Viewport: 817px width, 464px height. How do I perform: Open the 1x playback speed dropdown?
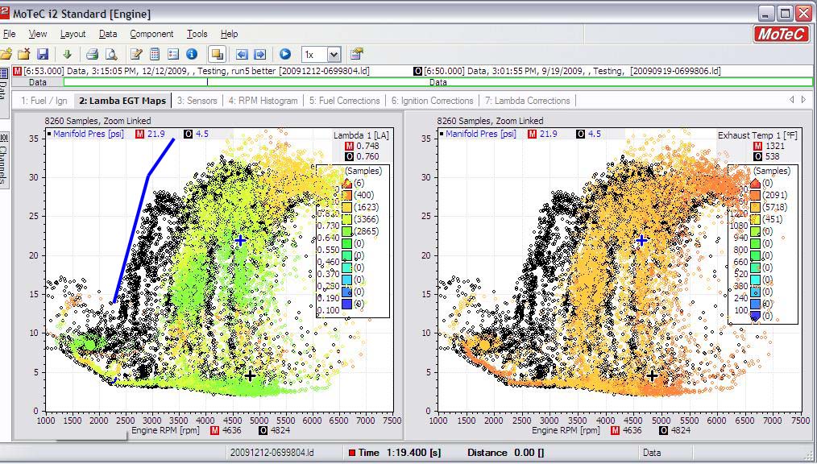tap(334, 54)
